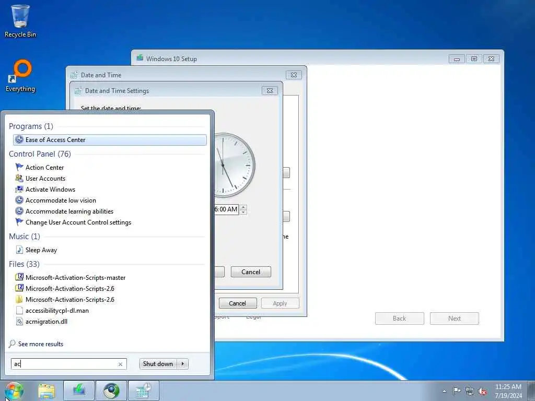Click Action Center flag in system tray
535x401 pixels.
point(457,391)
